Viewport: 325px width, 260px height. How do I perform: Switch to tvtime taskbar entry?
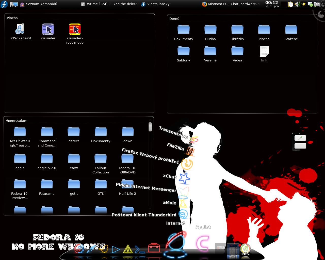pyautogui.click(x=110, y=4)
